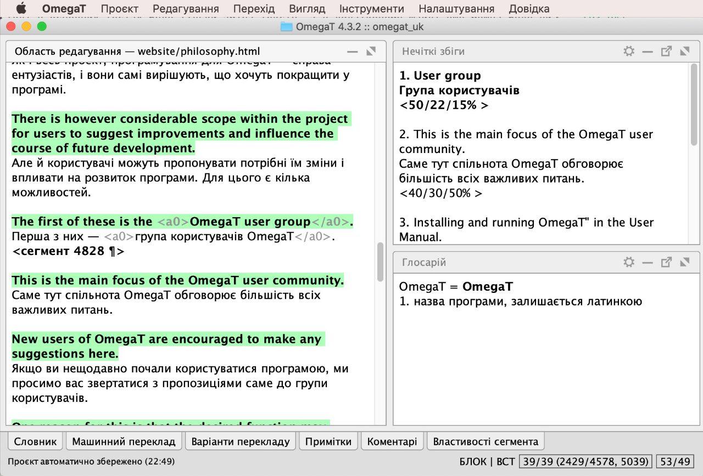Viewport: 703px width, 476px height.
Task: Open the Проєкт menu
Action: click(x=120, y=9)
